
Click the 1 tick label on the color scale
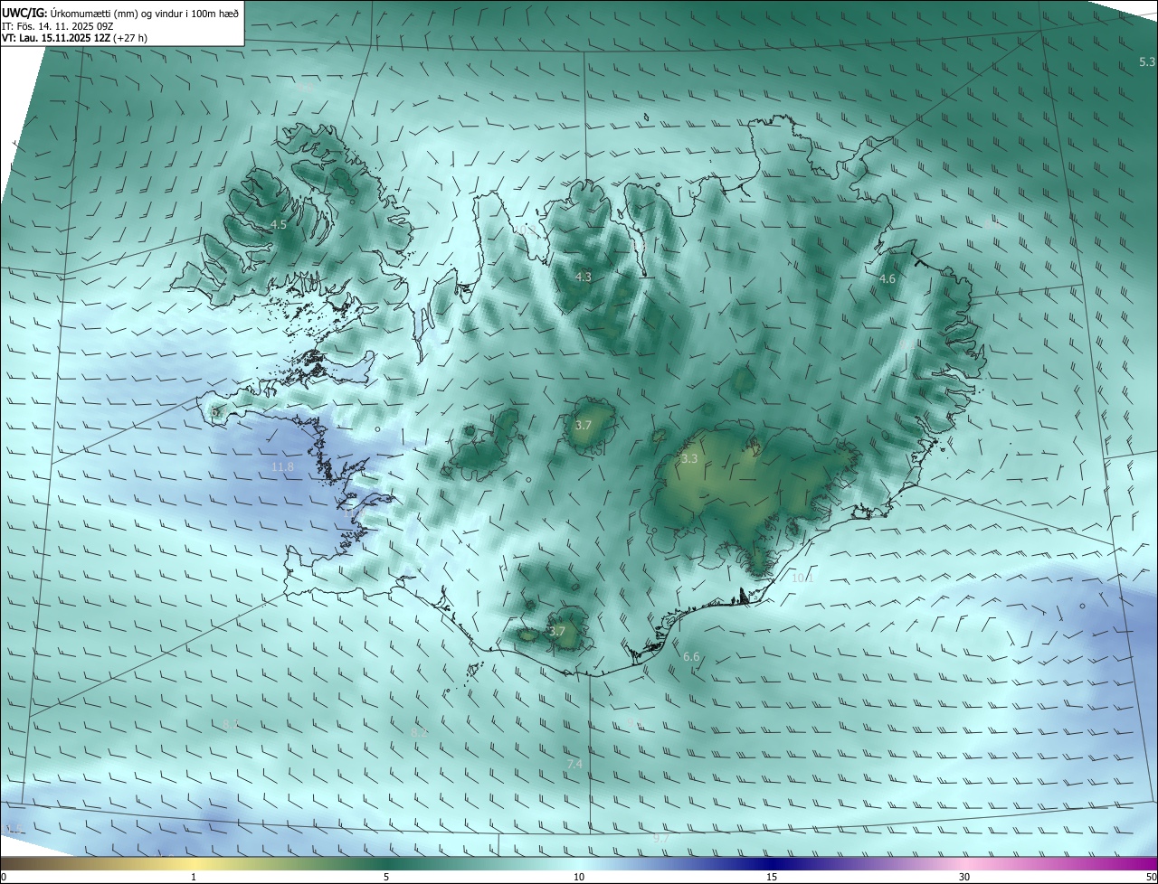click(x=194, y=877)
